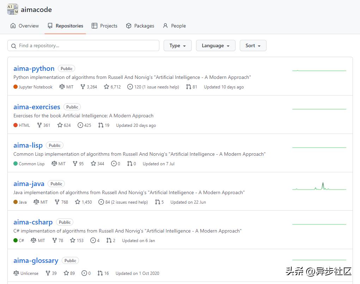Click the aima-java activity sparkline graph
Screen dimensions: 360x284
319,186
